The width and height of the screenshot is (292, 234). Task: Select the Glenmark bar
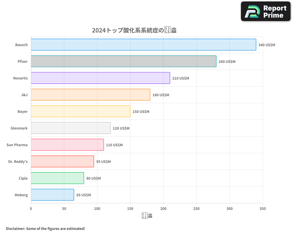pyautogui.click(x=70, y=128)
